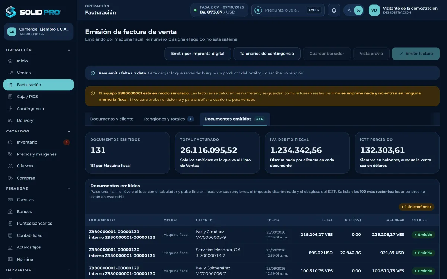Collapse the FINANZAS sidebar section chevron
Viewport: 447px width, 279px height.
pyautogui.click(x=69, y=189)
